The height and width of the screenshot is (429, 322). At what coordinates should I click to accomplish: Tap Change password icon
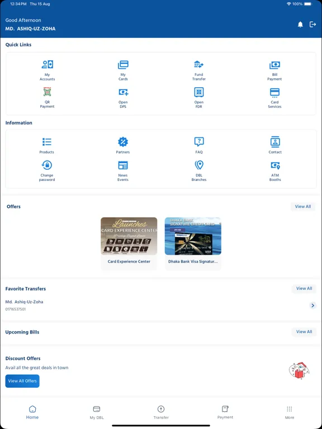point(47,165)
